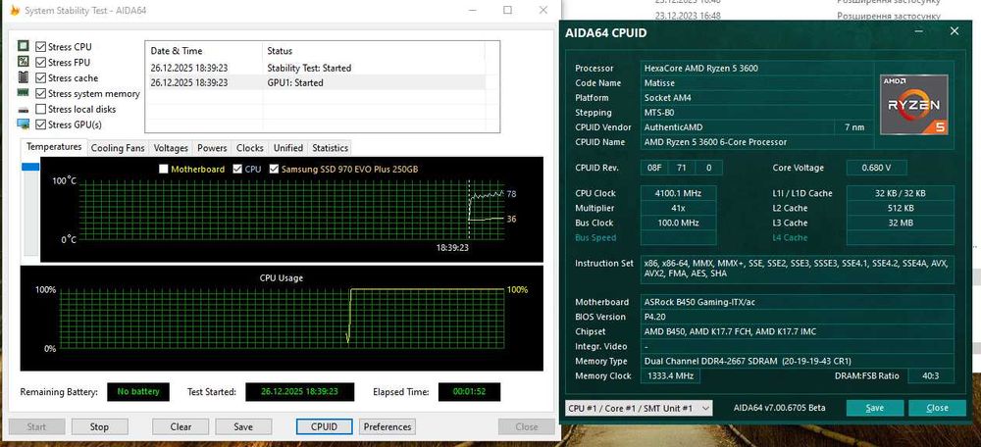
Task: Disable the Stress CPU checkbox
Action: pyautogui.click(x=40, y=47)
